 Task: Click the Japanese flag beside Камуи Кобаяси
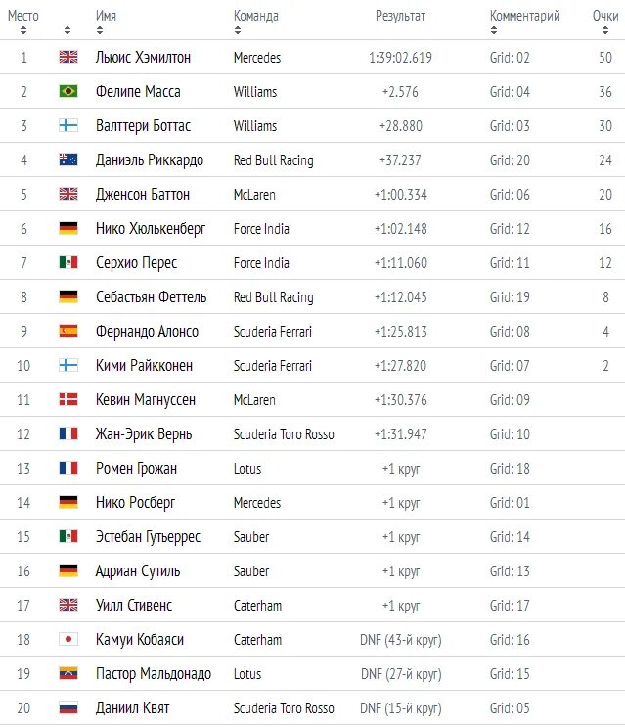click(x=68, y=639)
